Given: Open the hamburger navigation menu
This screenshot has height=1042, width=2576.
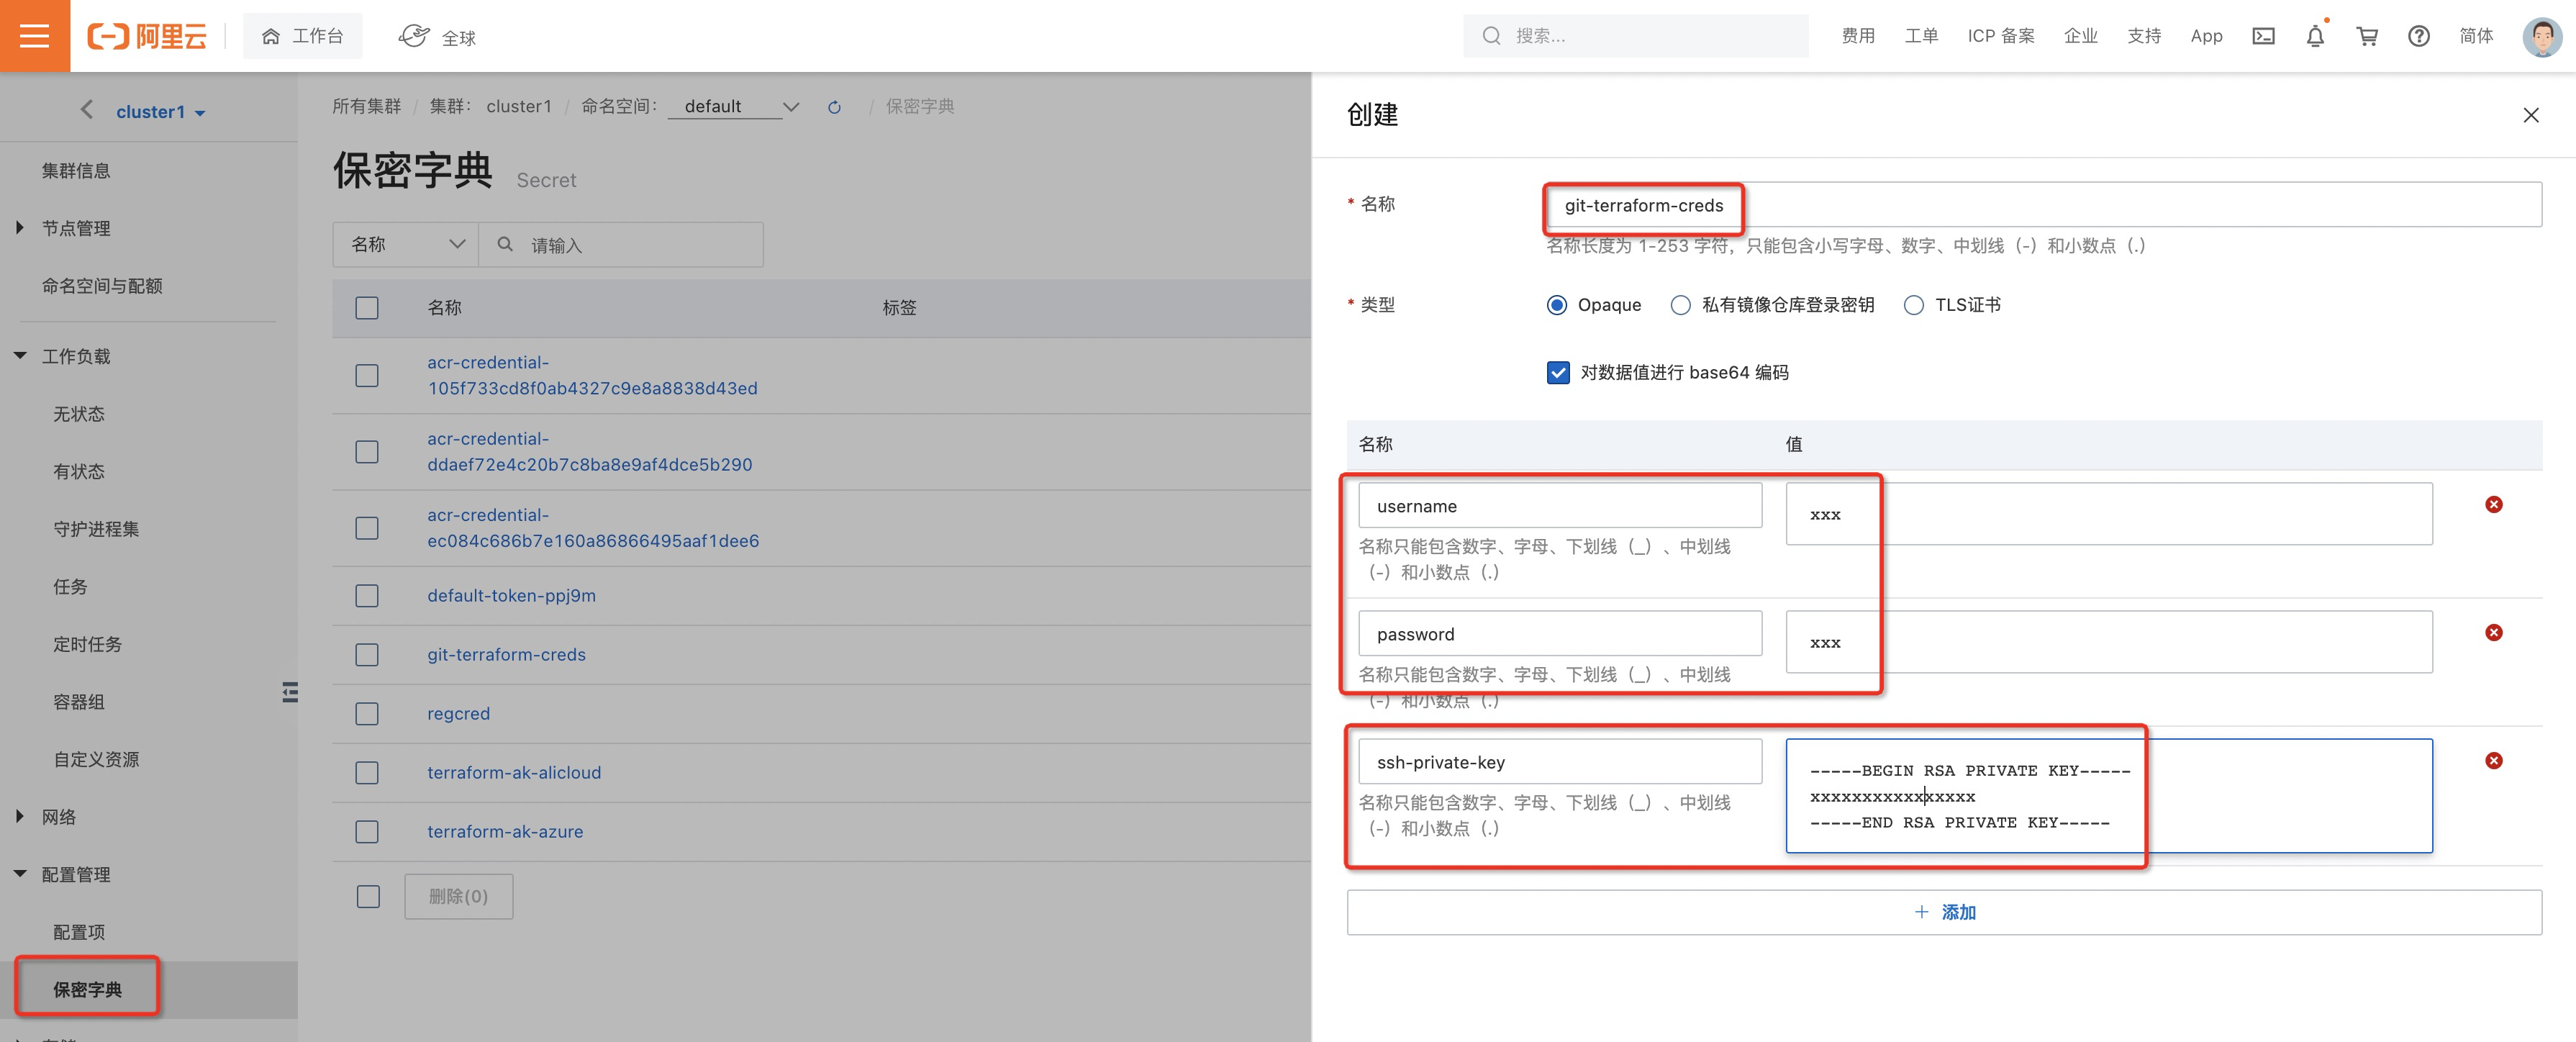Looking at the screenshot, I should pos(35,36).
